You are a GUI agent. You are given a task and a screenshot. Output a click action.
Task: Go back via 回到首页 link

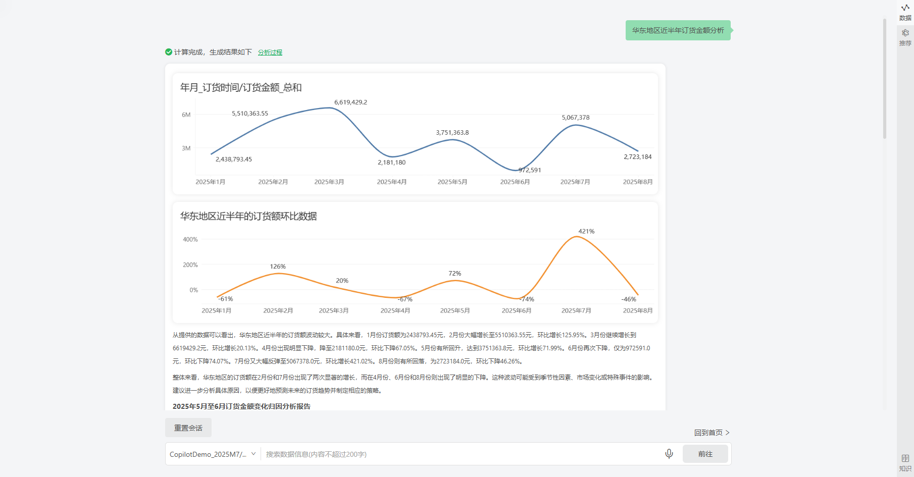coord(712,433)
